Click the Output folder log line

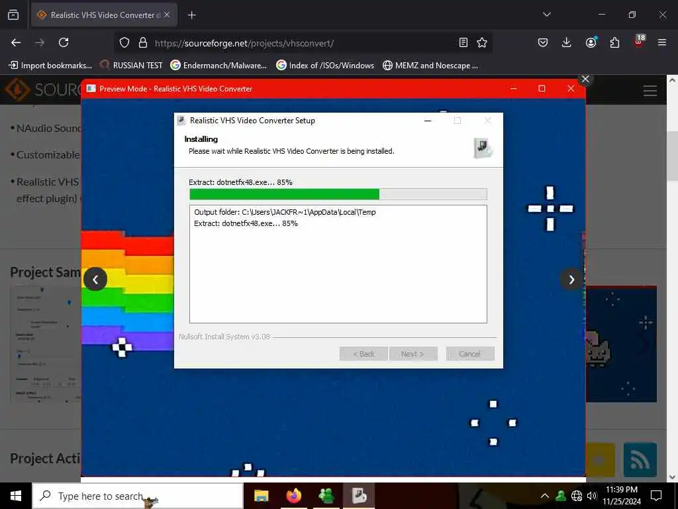click(285, 212)
